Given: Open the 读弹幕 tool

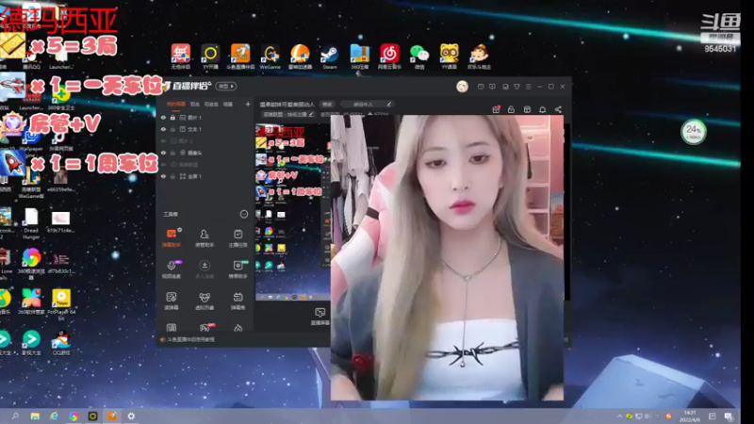Looking at the screenshot, I should click(172, 301).
